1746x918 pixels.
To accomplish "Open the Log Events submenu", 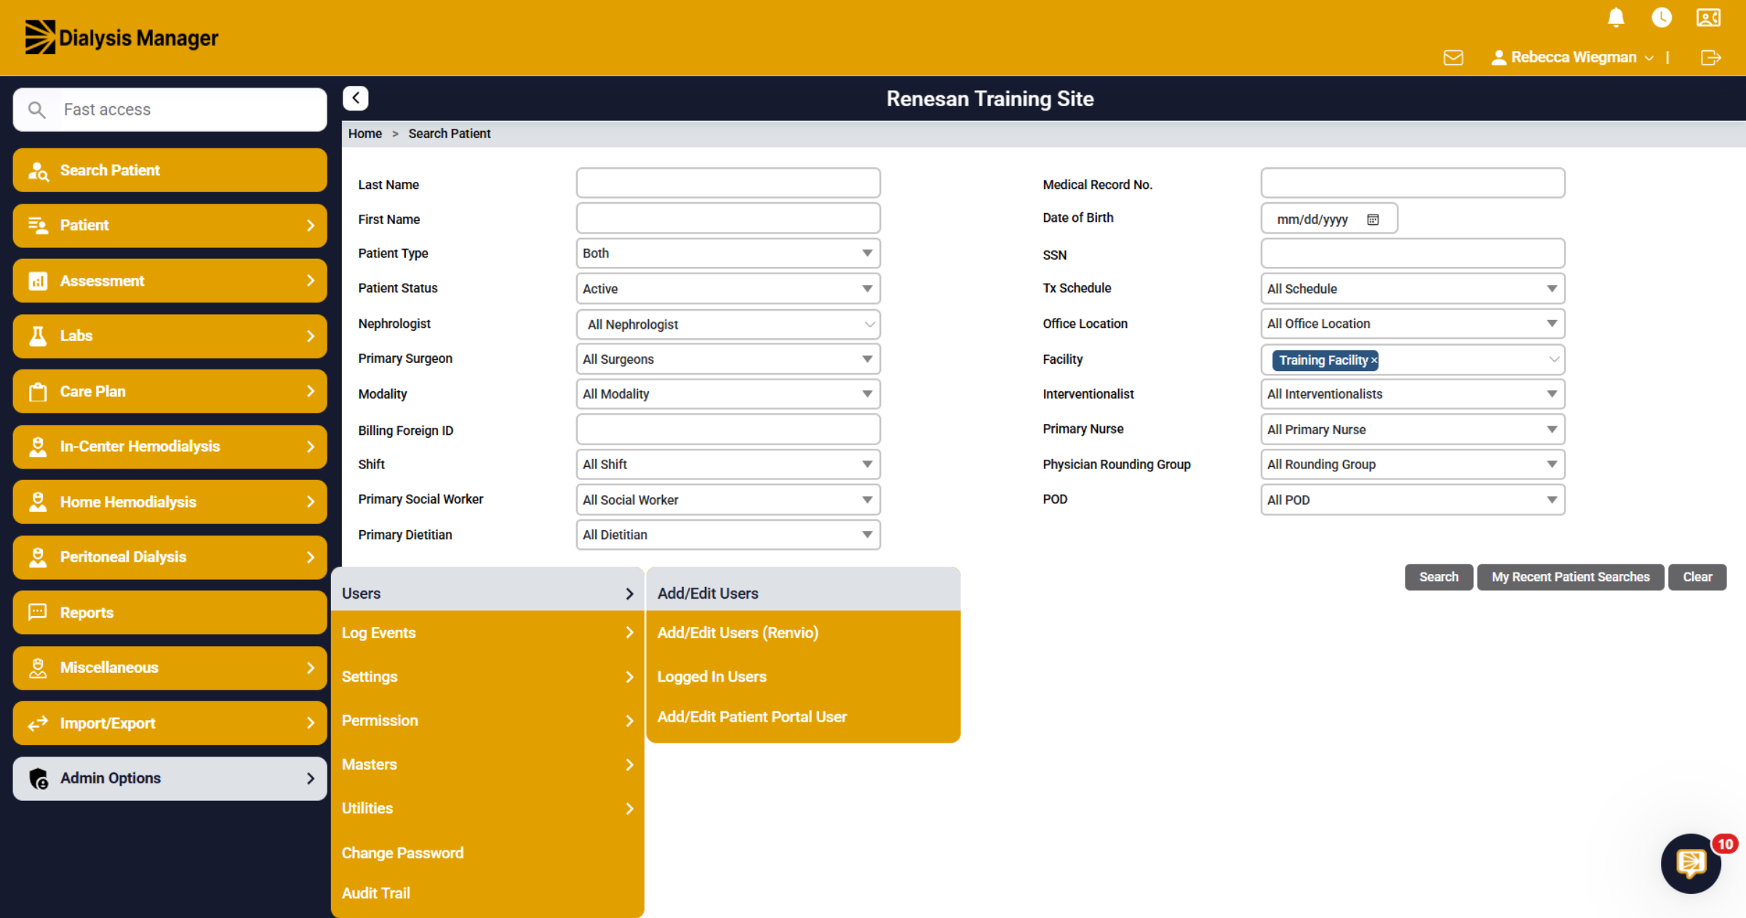I will point(487,633).
